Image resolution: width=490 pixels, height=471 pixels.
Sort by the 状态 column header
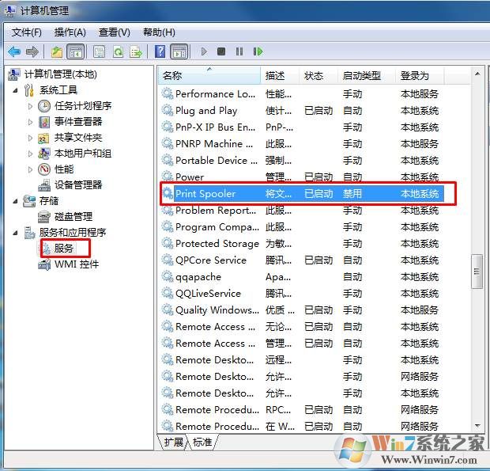pyautogui.click(x=318, y=75)
